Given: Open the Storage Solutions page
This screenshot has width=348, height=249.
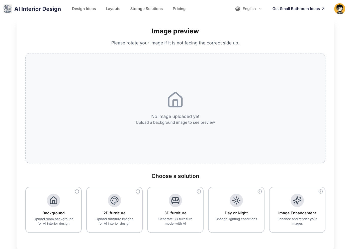Looking at the screenshot, I should [x=146, y=9].
